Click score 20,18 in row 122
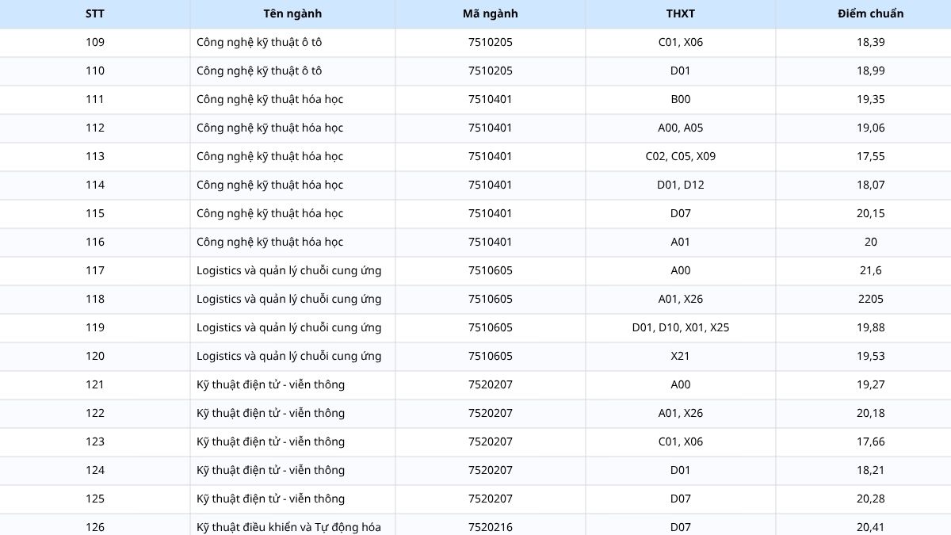 point(871,413)
